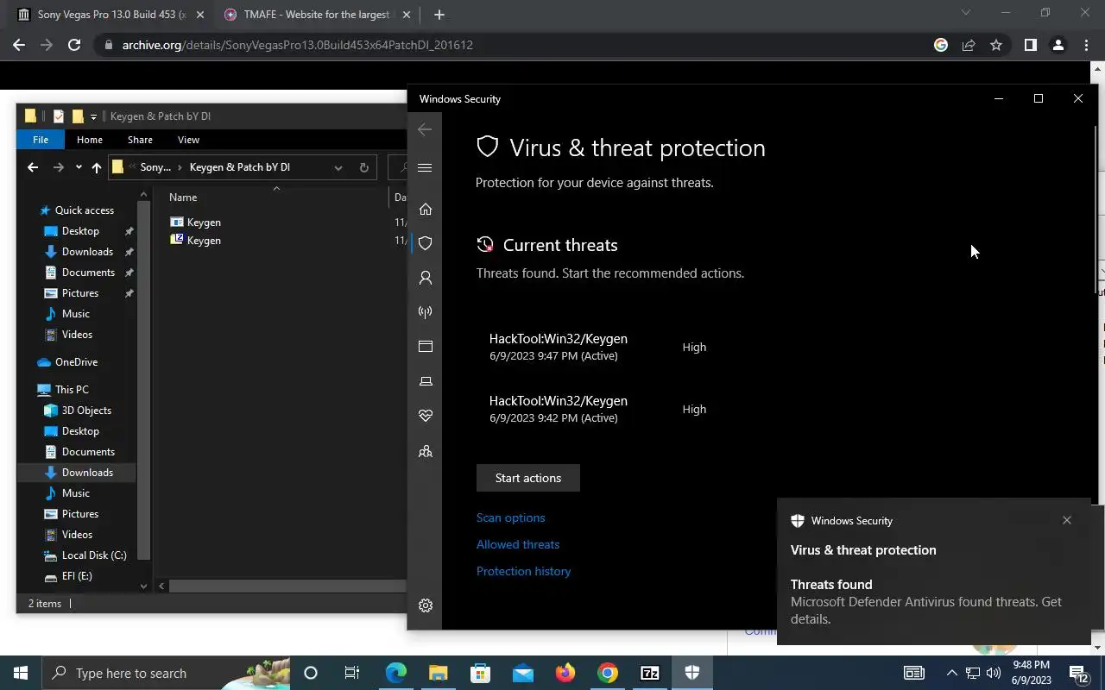This screenshot has height=690, width=1105.
Task: Open Windows Security settings gear
Action: point(425,605)
